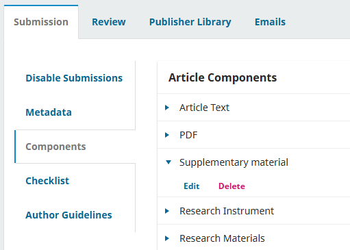Switch to the Review tab
This screenshot has height=250, width=350.
click(109, 22)
